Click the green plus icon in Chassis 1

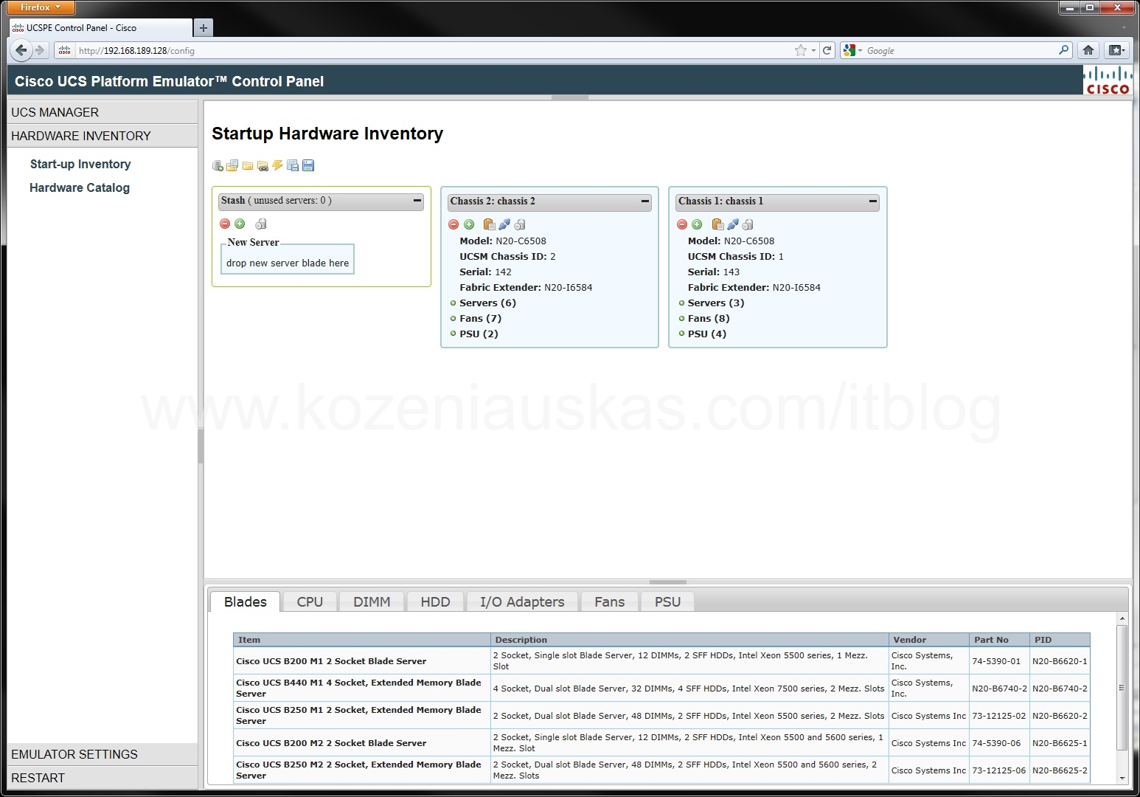[x=697, y=224]
